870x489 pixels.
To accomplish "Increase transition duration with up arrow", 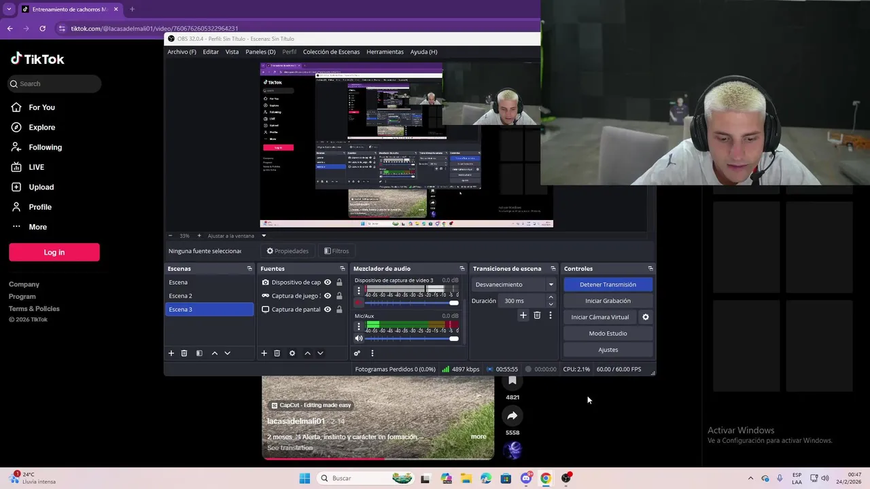I will click(x=551, y=297).
